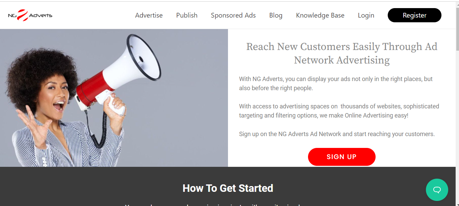Open the Advertise menu item

click(149, 15)
